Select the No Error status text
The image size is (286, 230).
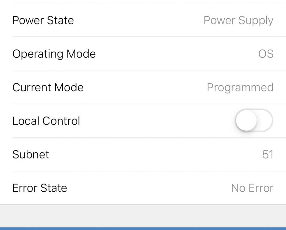(252, 188)
